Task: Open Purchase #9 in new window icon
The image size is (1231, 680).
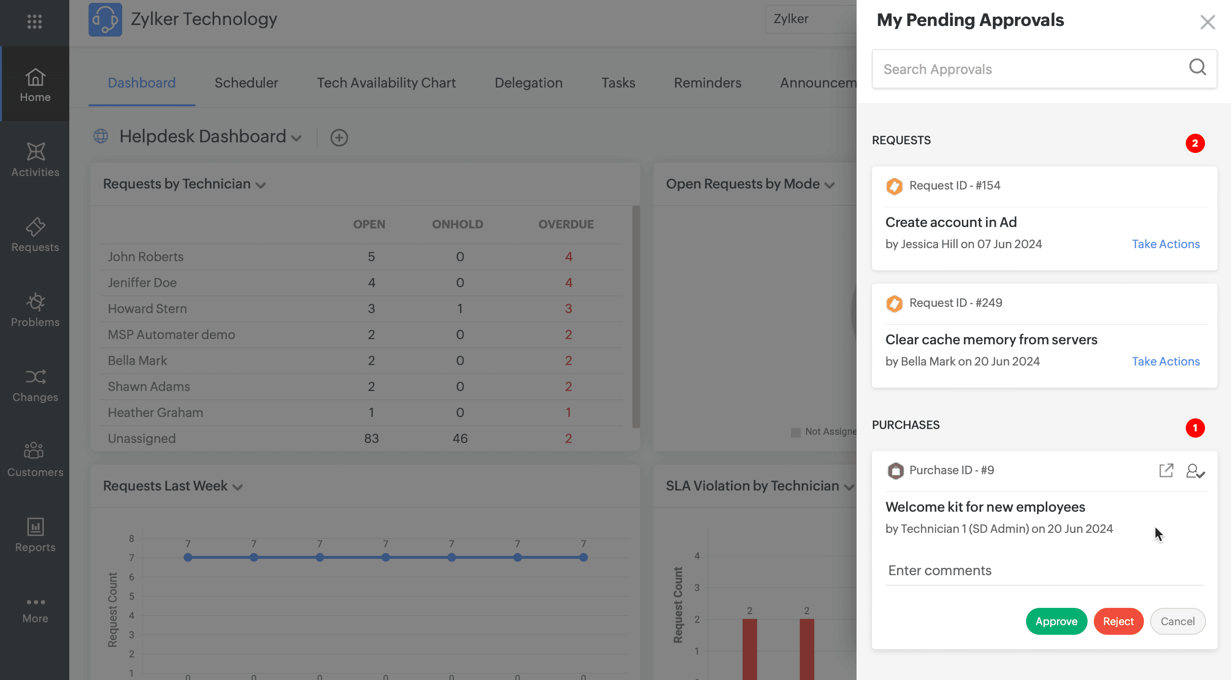Action: [x=1166, y=470]
